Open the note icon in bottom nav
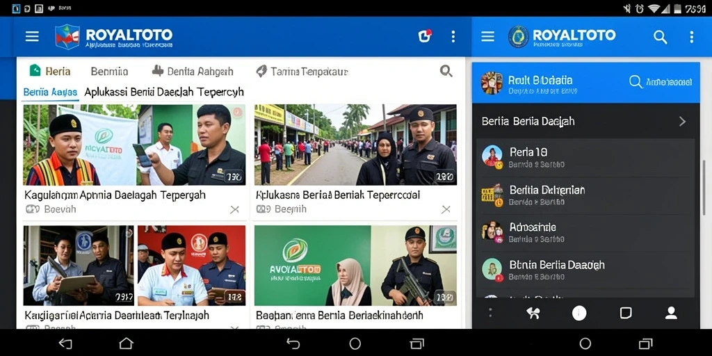Image resolution: width=712 pixels, height=356 pixels. [625, 313]
